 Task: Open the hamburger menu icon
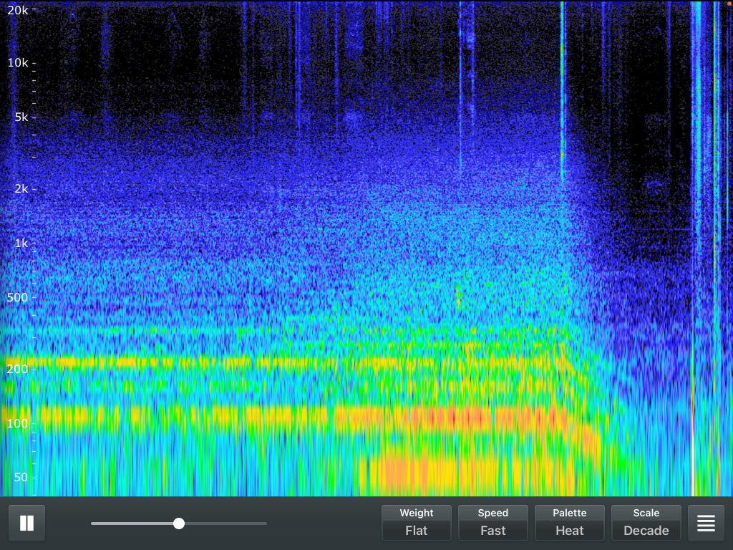[706, 523]
